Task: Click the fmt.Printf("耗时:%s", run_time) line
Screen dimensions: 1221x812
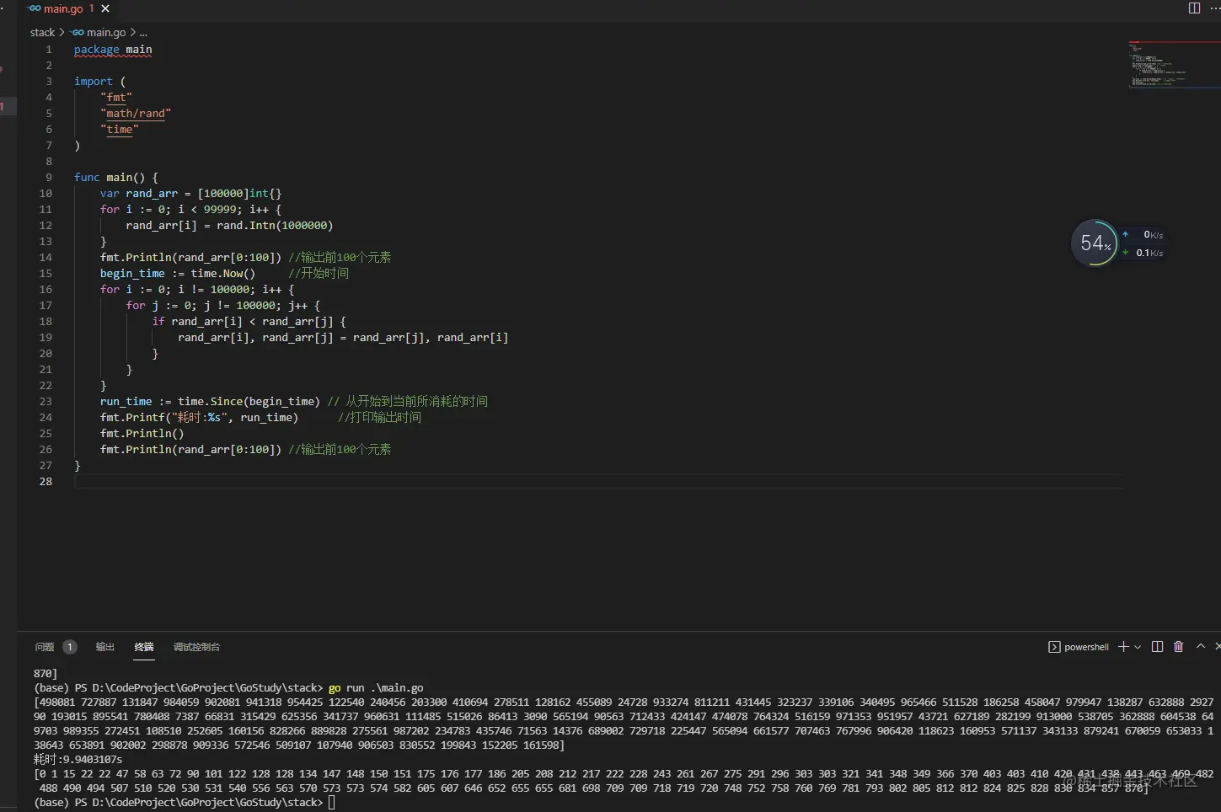Action: [x=199, y=418]
